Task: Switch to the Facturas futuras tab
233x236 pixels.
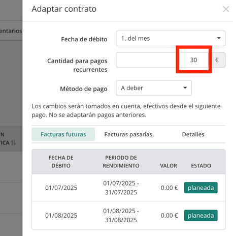Action: point(63,134)
